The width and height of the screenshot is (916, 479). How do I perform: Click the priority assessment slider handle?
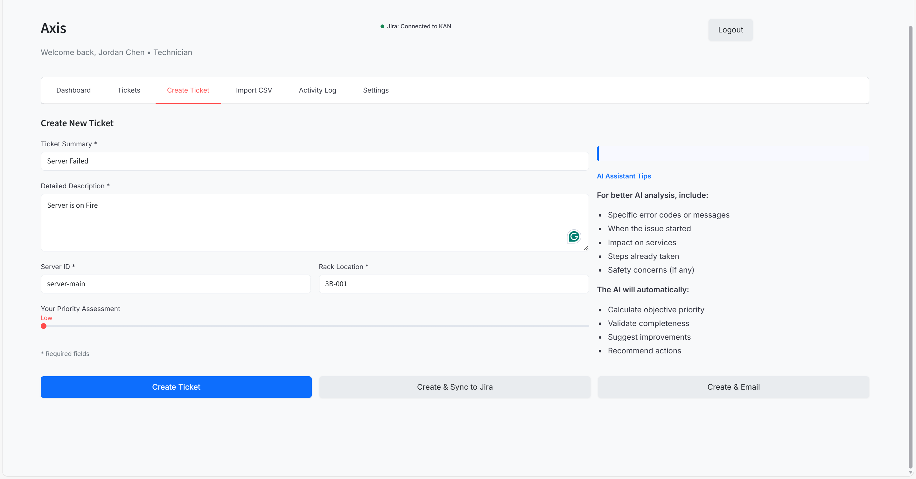tap(44, 326)
